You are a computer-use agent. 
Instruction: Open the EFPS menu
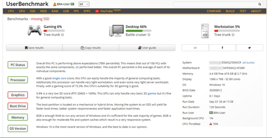[87, 11]
